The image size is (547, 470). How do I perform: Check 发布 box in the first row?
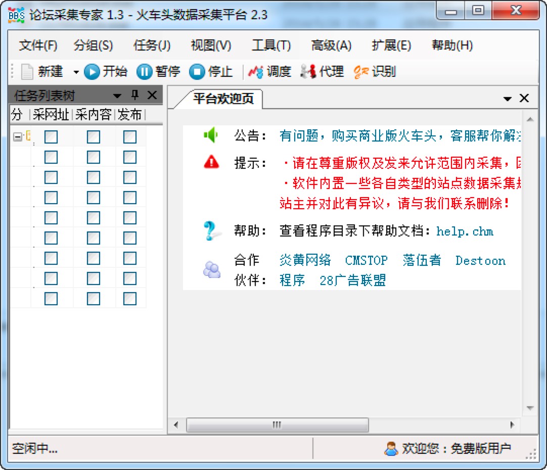130,137
